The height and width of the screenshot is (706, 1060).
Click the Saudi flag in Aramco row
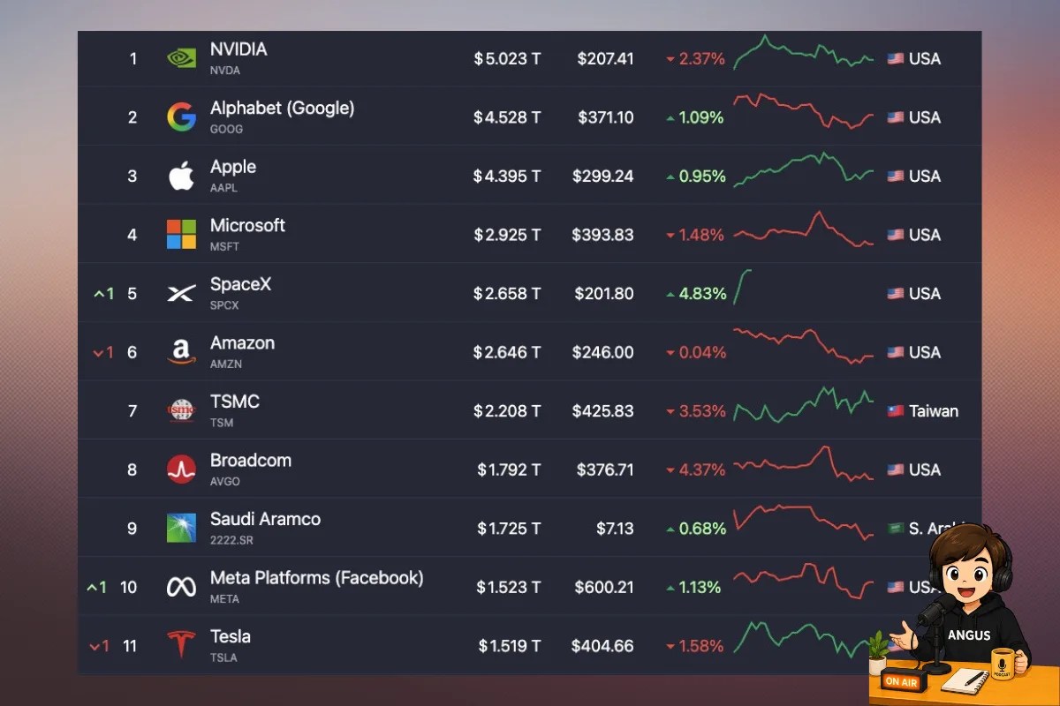coord(895,529)
